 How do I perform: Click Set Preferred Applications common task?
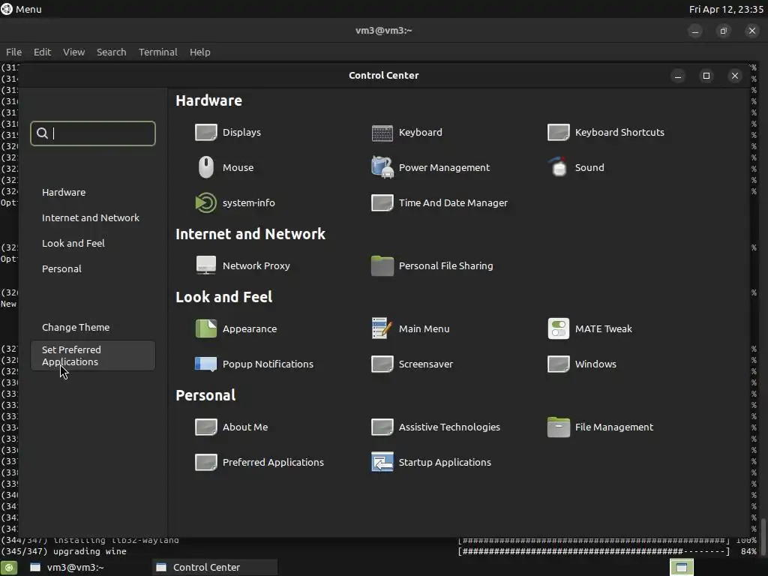click(93, 355)
